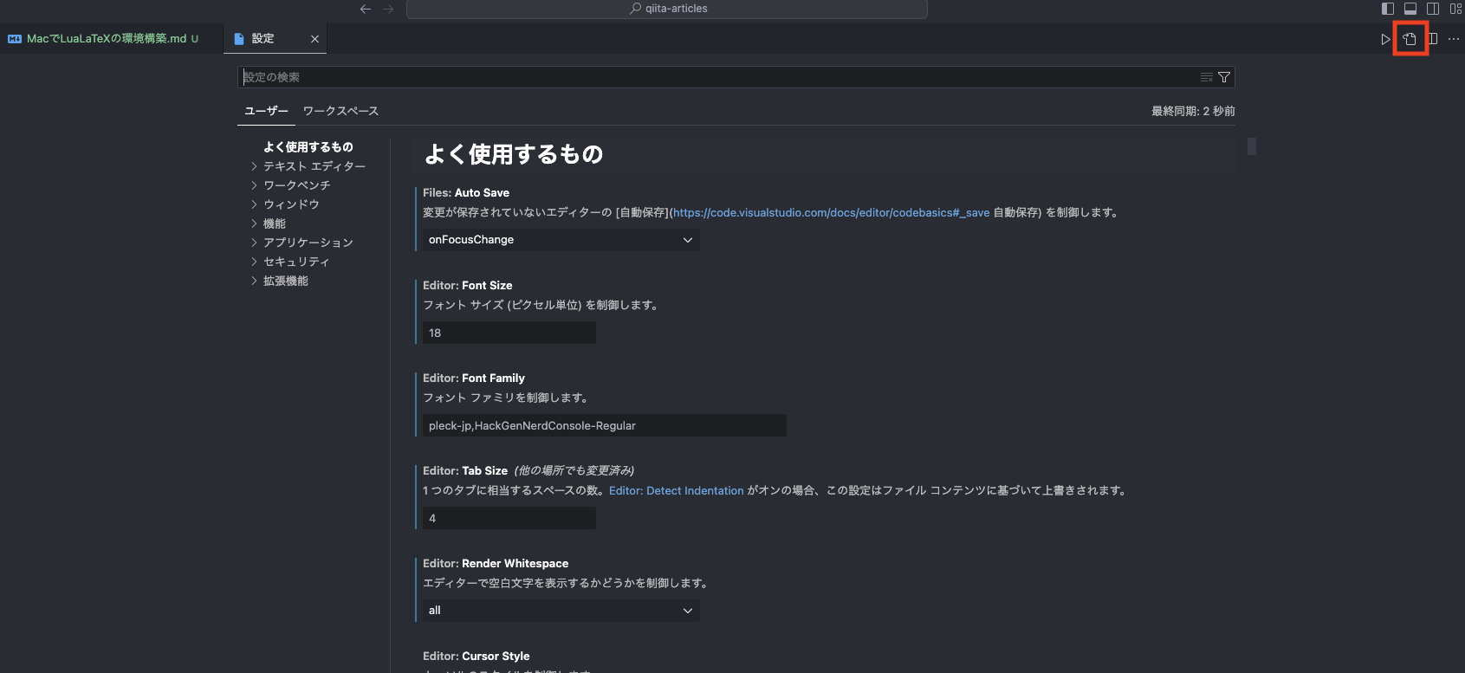Go forward with the right arrow
The width and height of the screenshot is (1465, 673).
(x=388, y=9)
